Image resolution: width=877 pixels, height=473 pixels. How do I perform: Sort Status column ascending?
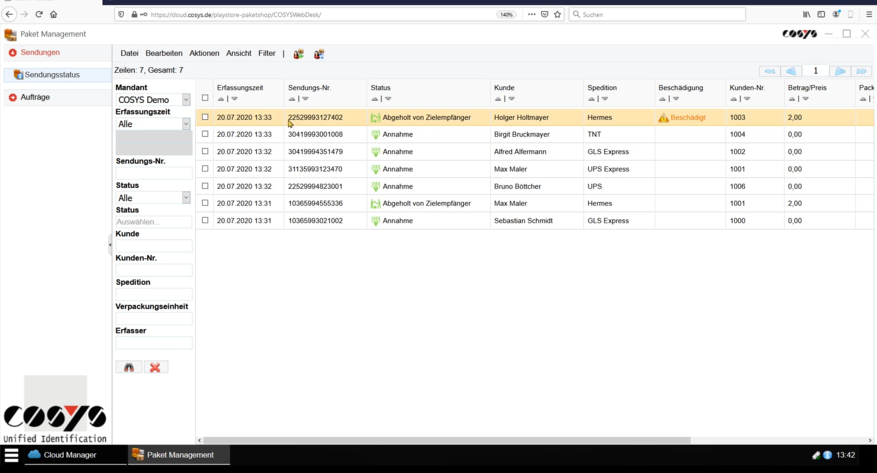[x=375, y=99]
